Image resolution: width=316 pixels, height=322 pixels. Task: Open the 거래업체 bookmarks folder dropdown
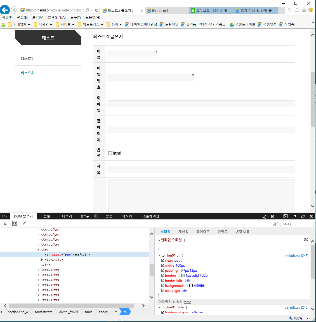(x=19, y=24)
